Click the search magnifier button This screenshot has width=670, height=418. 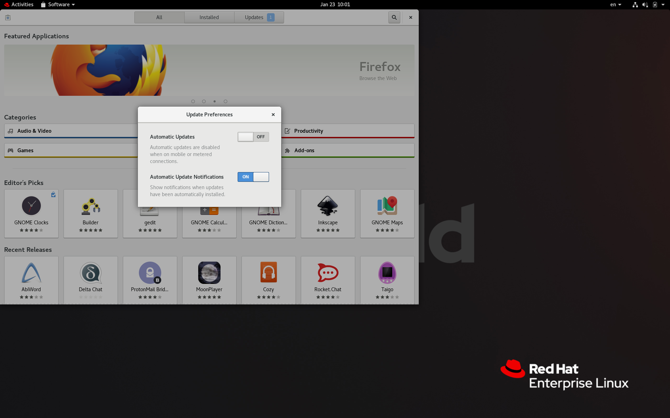point(394,17)
